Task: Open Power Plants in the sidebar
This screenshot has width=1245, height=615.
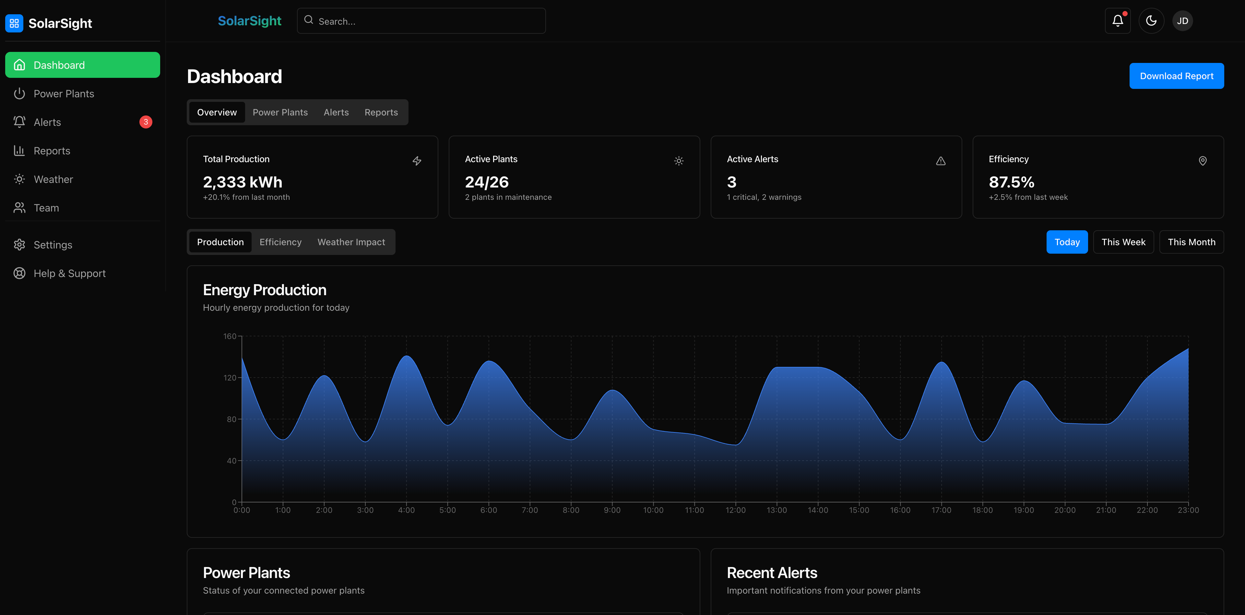Action: (x=64, y=94)
